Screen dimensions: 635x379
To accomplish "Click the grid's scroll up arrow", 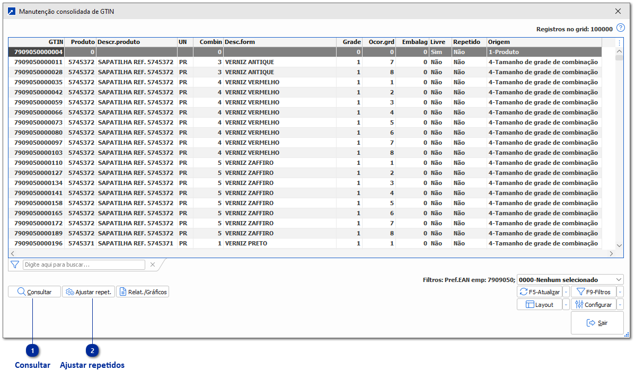I will point(619,51).
